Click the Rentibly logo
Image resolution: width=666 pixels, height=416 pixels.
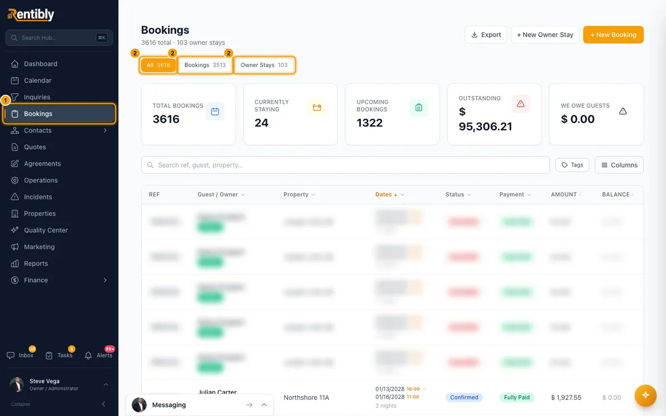pos(31,14)
